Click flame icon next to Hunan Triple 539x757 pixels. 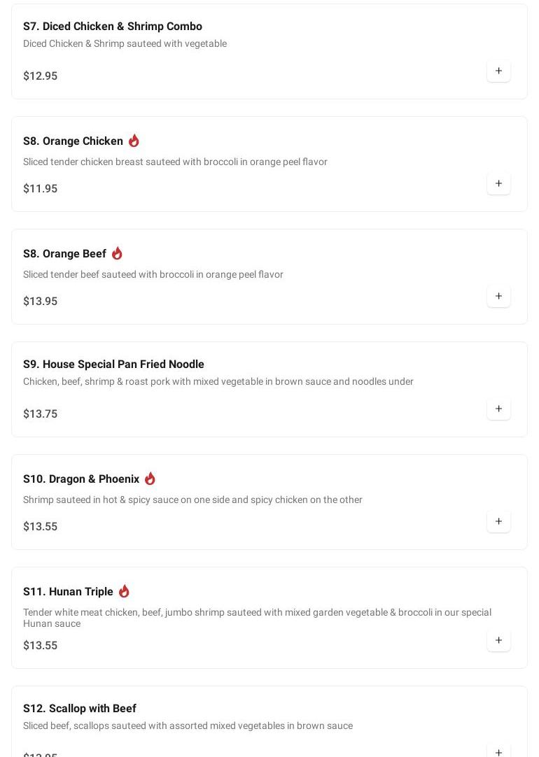[124, 591]
